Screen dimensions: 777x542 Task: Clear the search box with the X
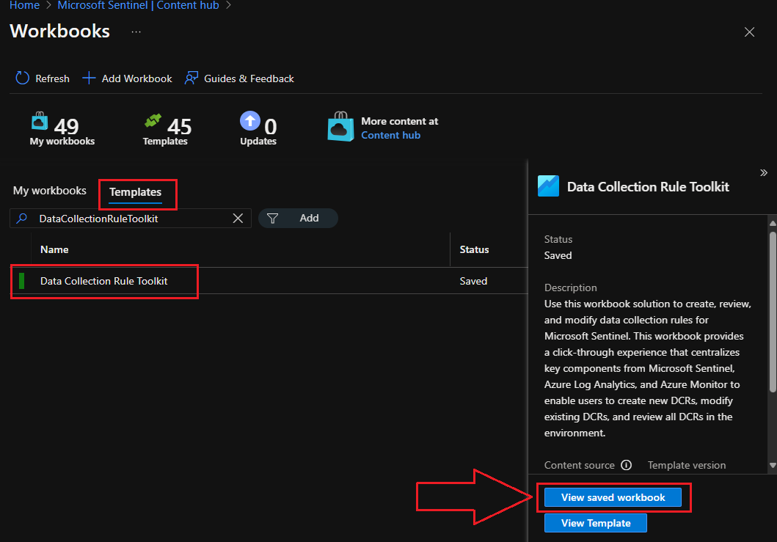tap(238, 218)
